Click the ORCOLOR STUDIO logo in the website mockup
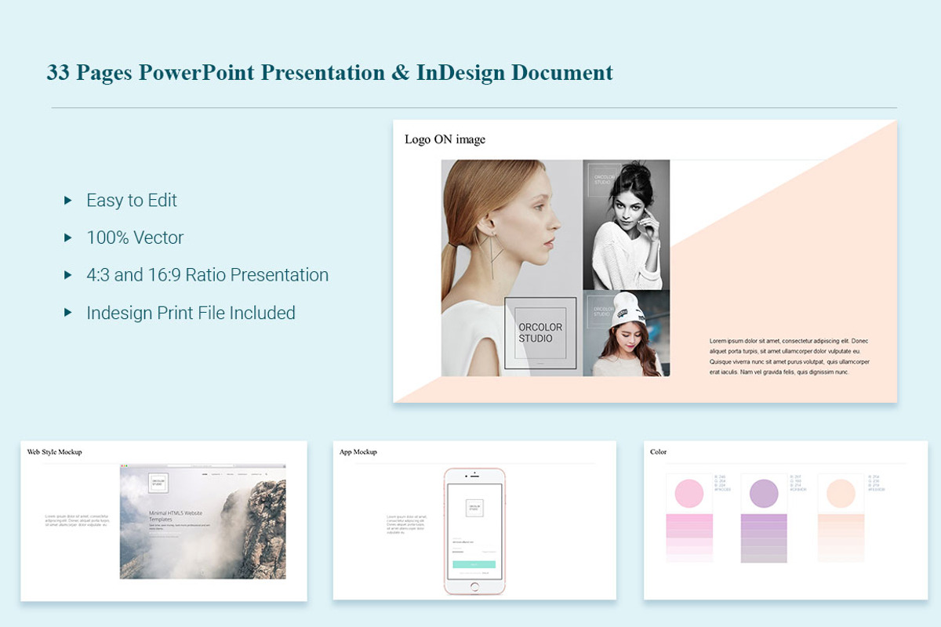Viewport: 941px width, 627px height. coord(158,483)
